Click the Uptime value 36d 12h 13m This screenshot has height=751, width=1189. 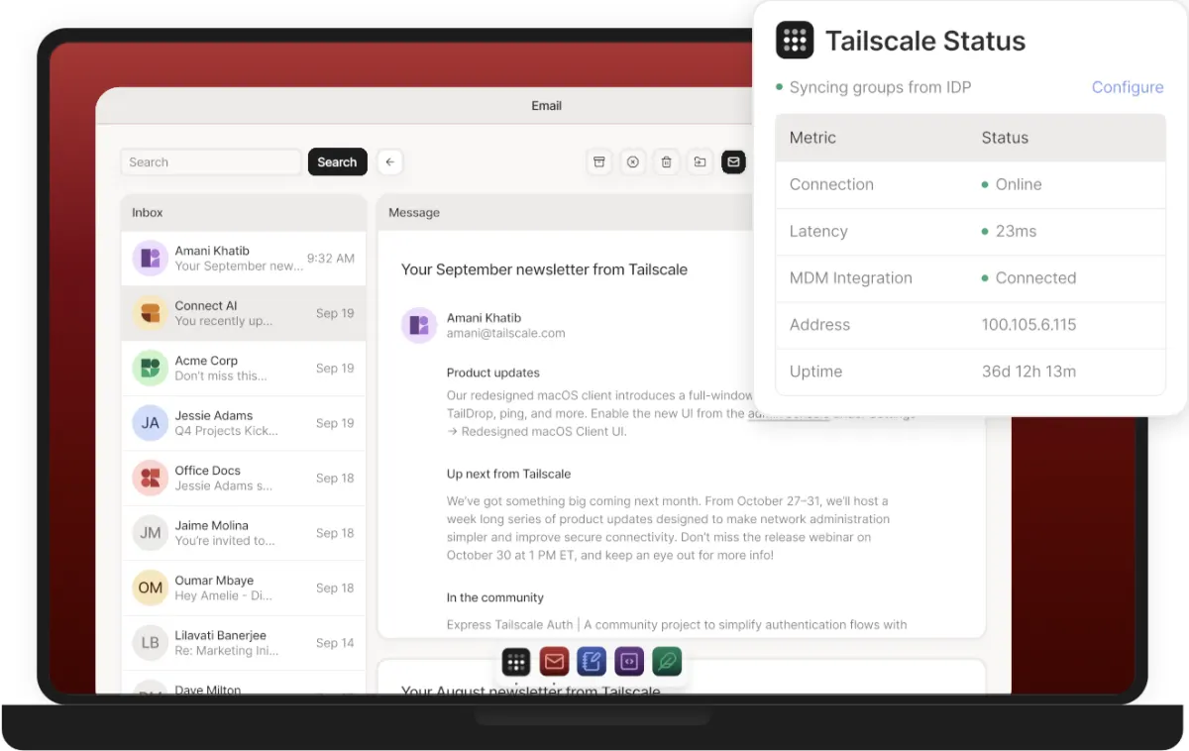1028,372
